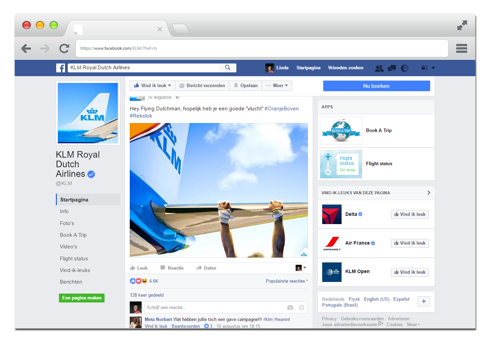Open the Book A Trip app globe thumbnail

pyautogui.click(x=341, y=131)
